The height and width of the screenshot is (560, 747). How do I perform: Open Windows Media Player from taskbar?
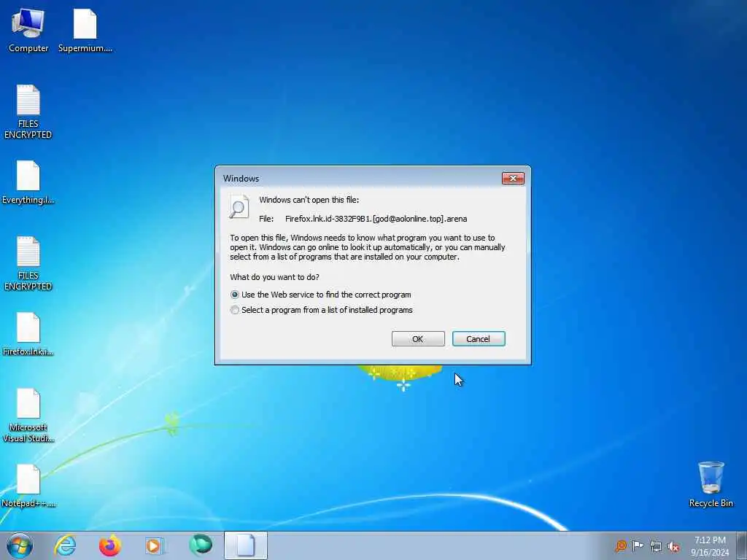(155, 545)
